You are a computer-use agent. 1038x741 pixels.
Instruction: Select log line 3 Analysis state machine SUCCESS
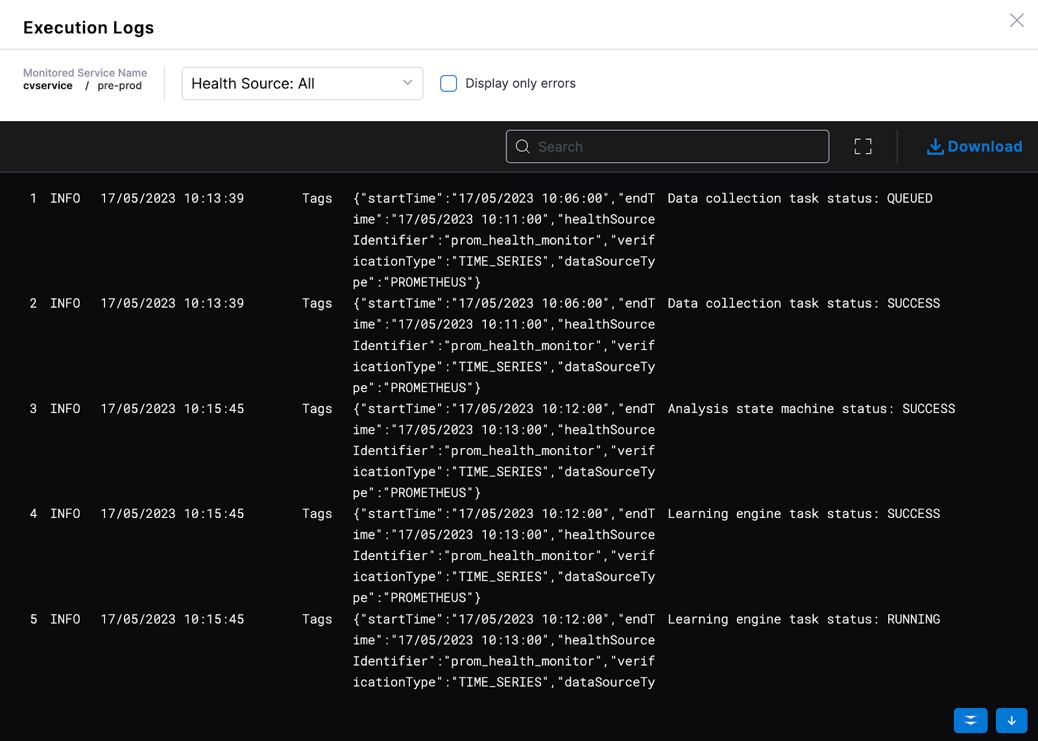[810, 408]
